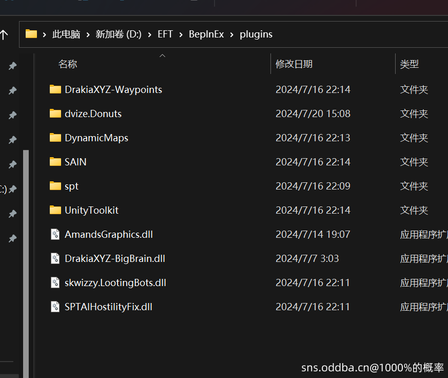The height and width of the screenshot is (378, 448).
Task: Click date 2024/7/20 15:08 of dvize.Donuts
Action: pos(313,114)
